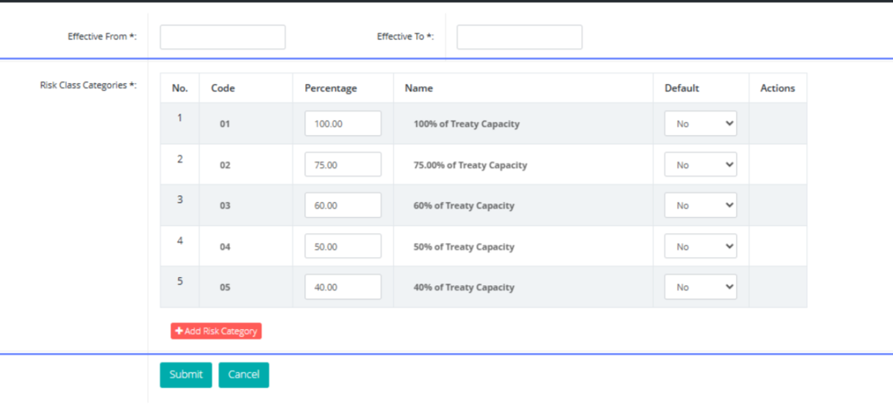Screen dimensions: 893x413
Task: Click the 50.00 percentage field
Action: 342,247
